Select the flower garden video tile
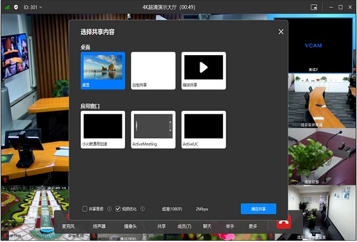Viewport: 357px width, 242px height. coord(35,212)
